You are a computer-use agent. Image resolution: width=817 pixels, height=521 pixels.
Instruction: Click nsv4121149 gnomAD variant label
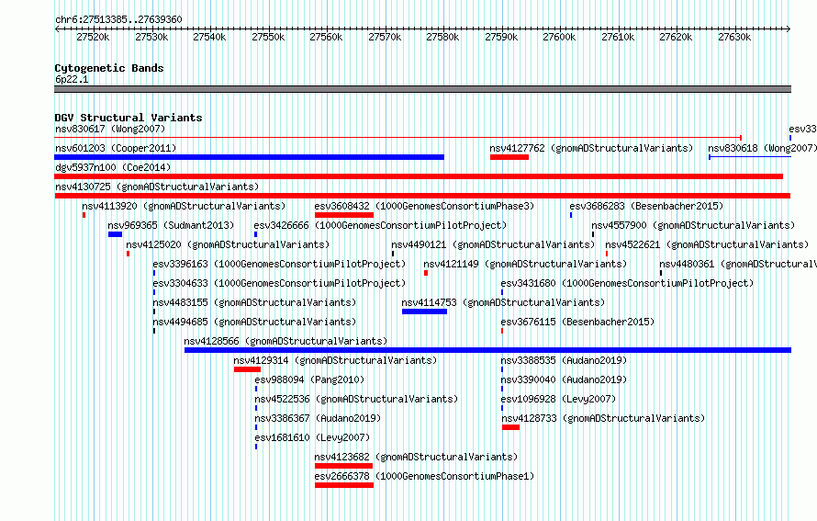[x=525, y=264]
